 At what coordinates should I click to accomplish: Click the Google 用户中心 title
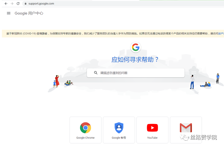[x=29, y=13]
